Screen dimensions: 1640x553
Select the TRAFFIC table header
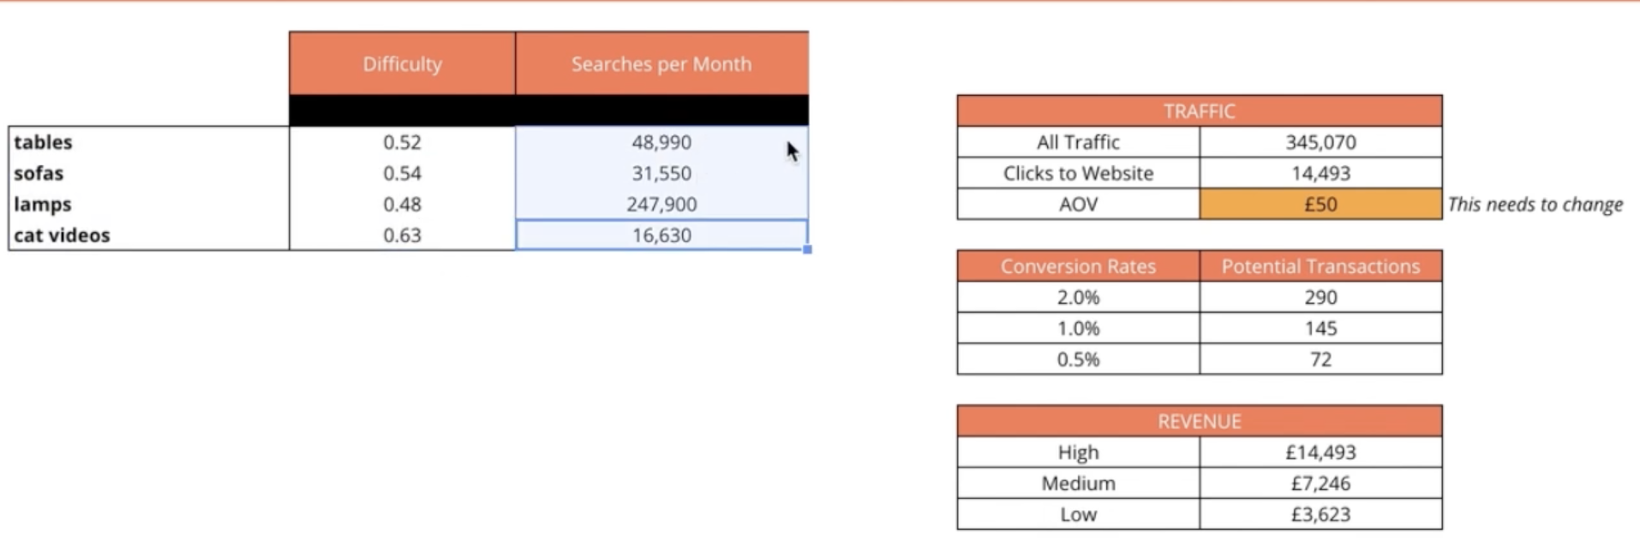coord(1199,111)
